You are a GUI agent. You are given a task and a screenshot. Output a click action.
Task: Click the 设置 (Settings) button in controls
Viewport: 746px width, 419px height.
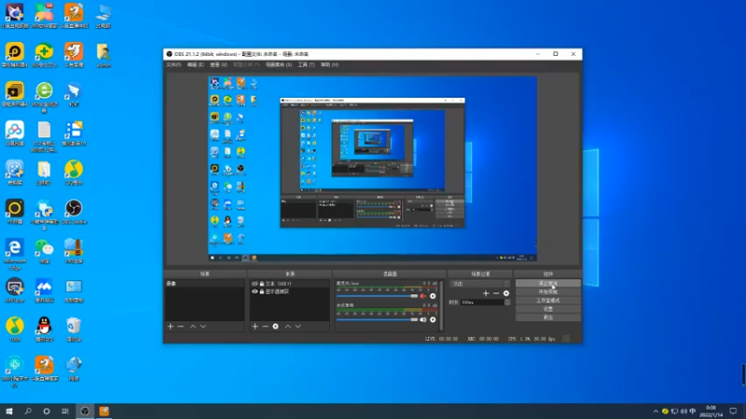tap(548, 309)
